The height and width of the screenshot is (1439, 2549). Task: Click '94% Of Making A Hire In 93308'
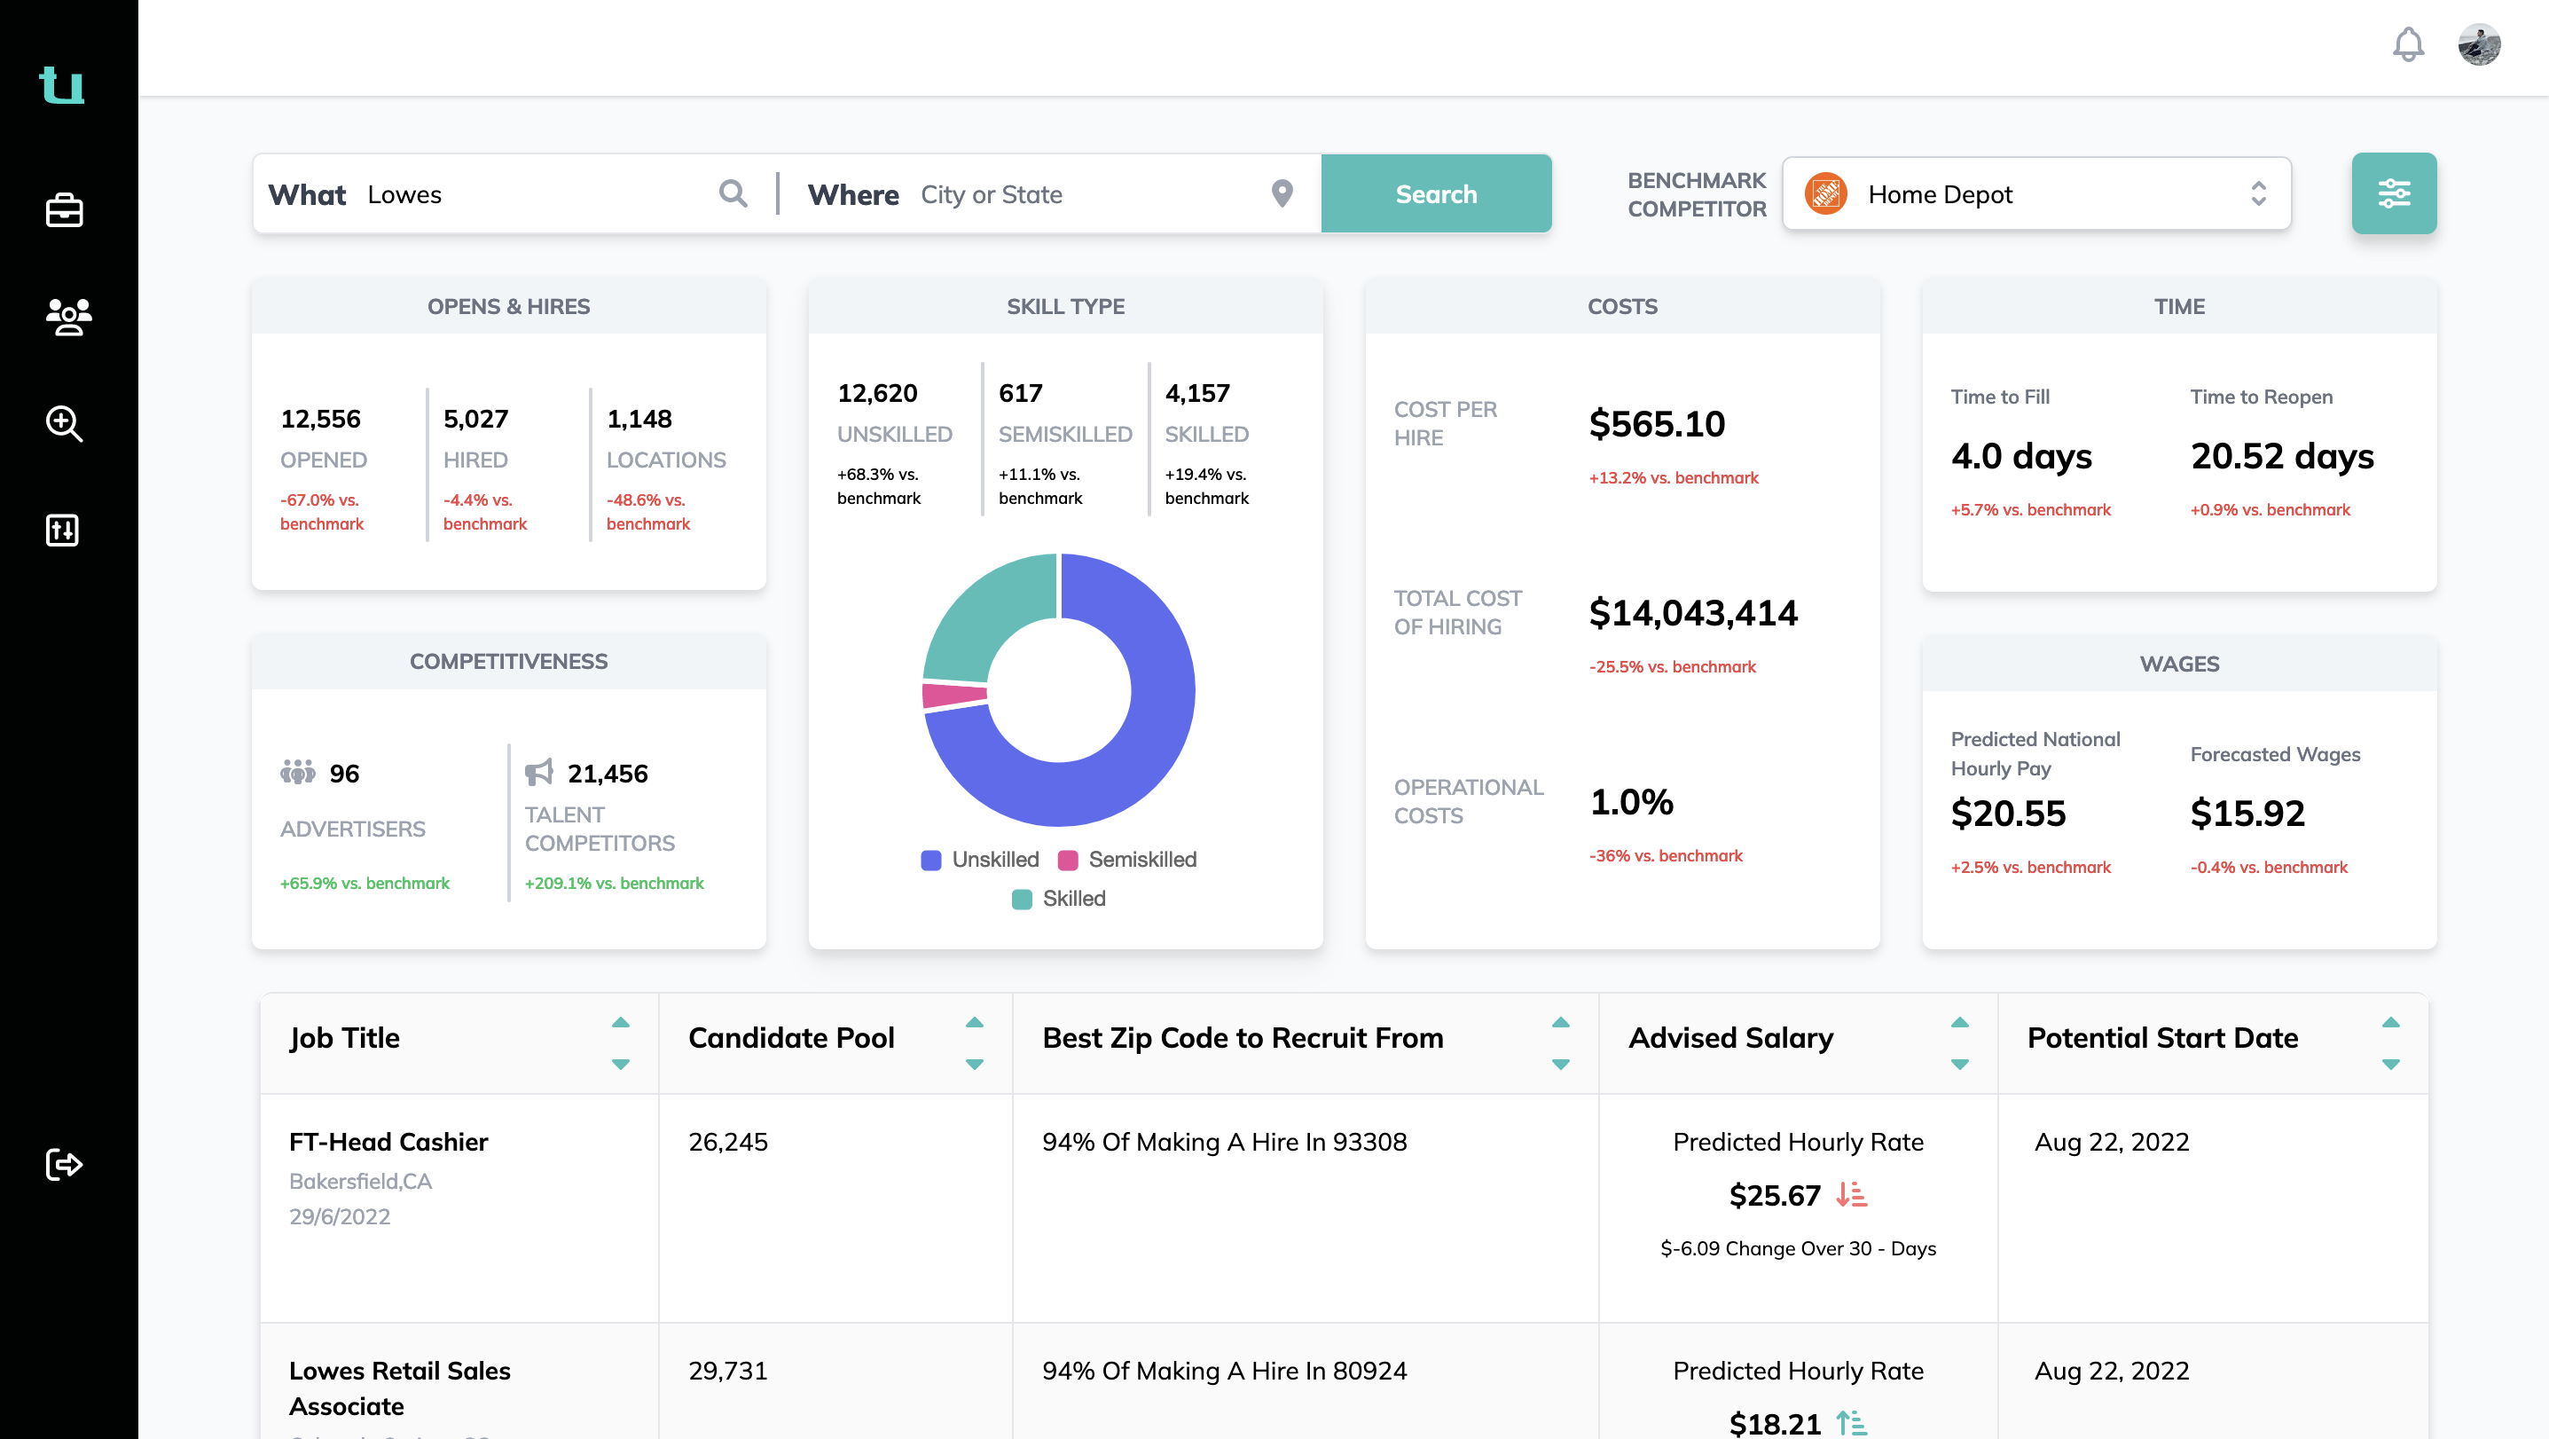[x=1224, y=1142]
